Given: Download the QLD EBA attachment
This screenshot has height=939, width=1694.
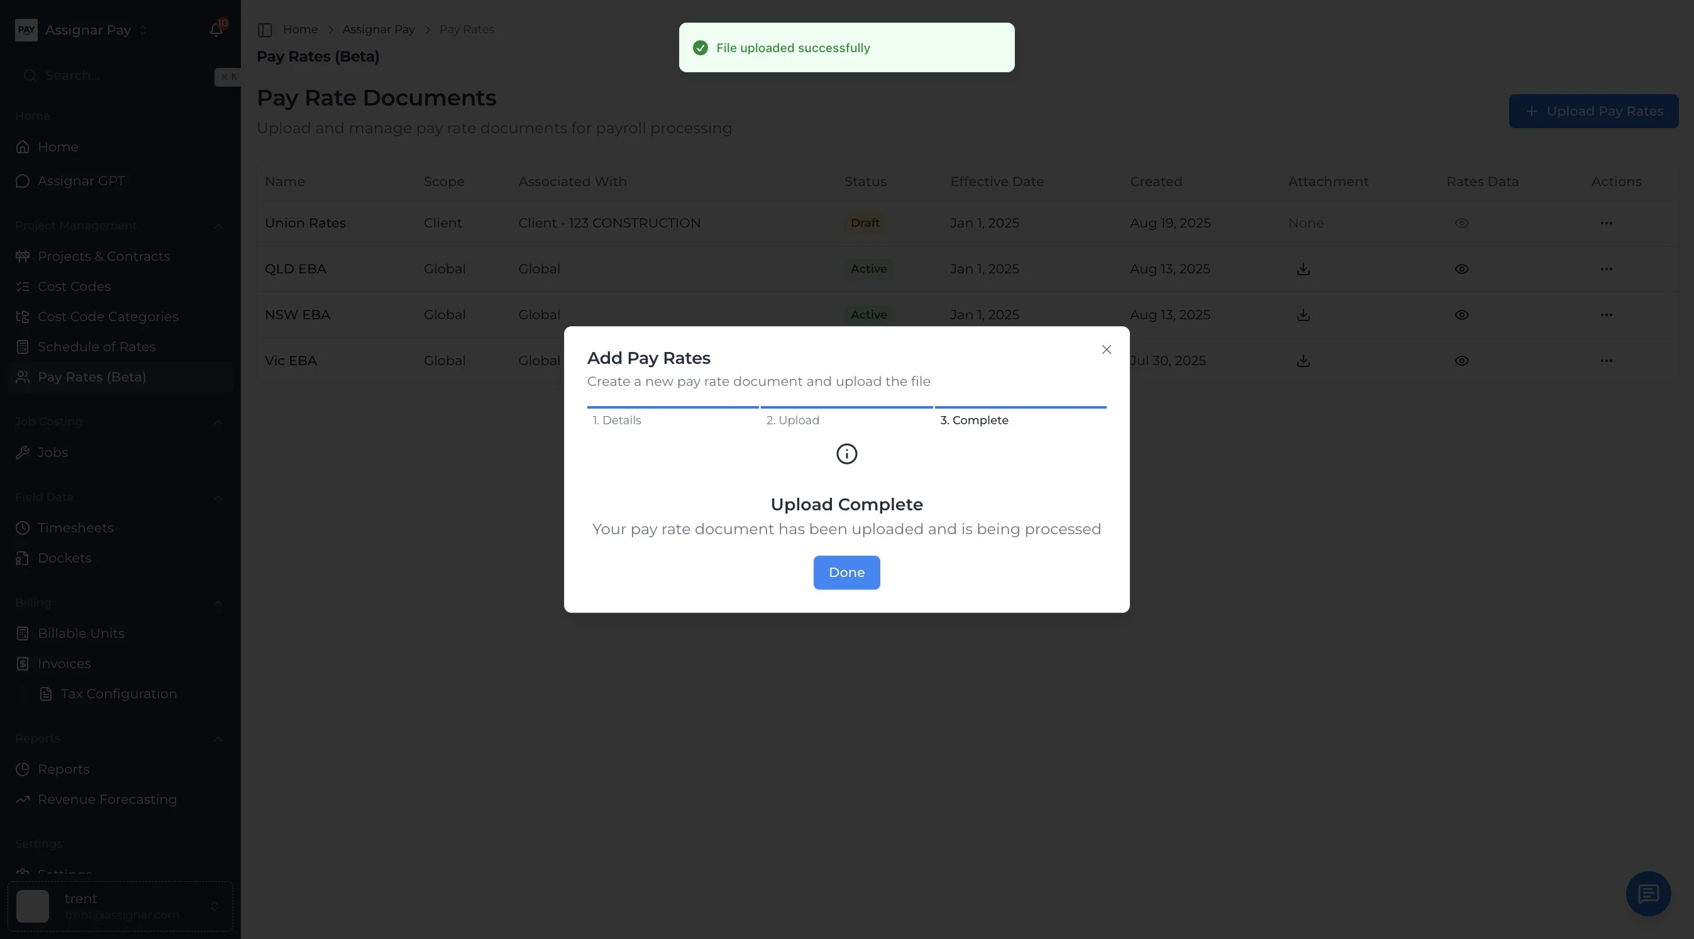Looking at the screenshot, I should click(1303, 269).
